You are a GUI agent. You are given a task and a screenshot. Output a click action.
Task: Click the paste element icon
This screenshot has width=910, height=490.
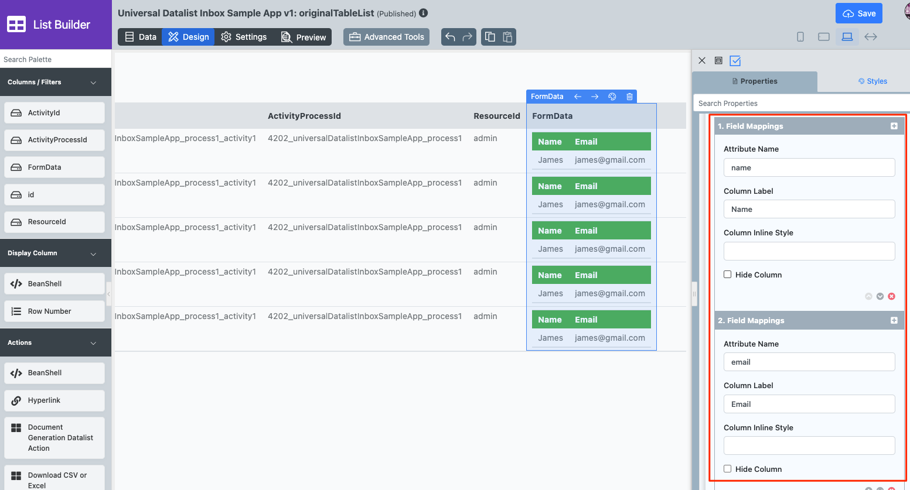coord(507,37)
